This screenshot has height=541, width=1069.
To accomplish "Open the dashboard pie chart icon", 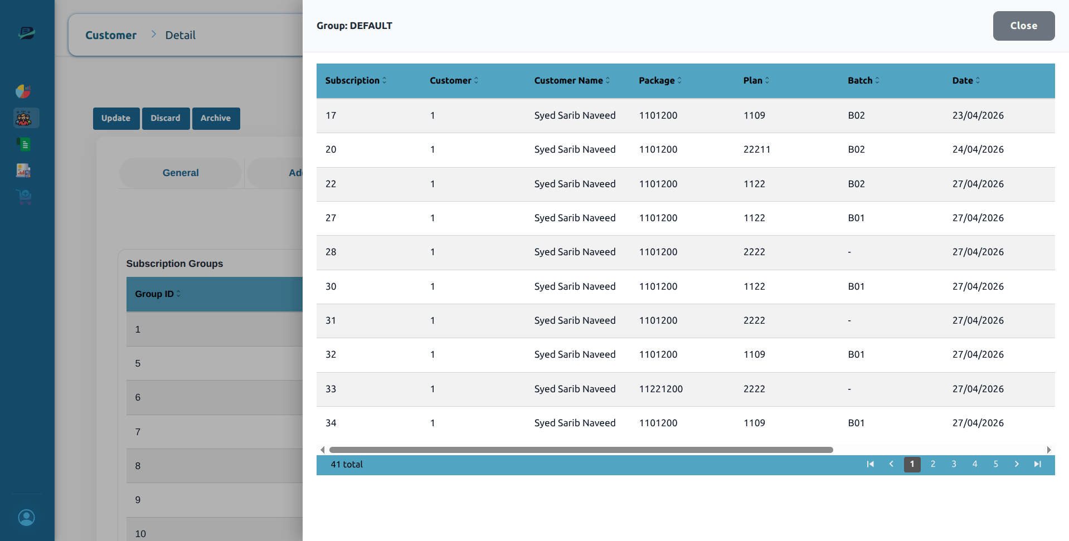I will point(23,91).
